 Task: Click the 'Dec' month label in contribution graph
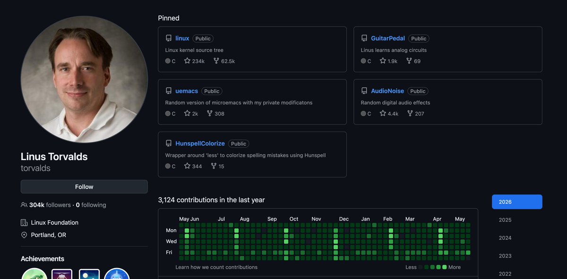point(344,219)
